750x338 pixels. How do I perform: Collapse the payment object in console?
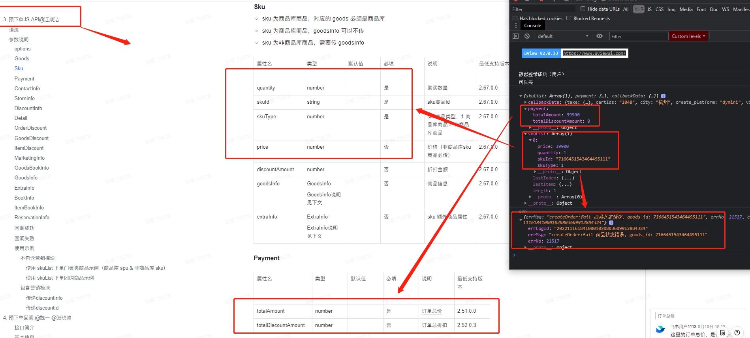coord(525,108)
